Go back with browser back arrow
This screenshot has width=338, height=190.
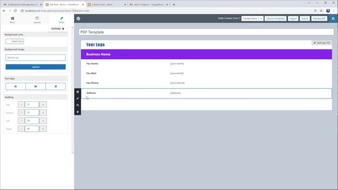click(4, 11)
